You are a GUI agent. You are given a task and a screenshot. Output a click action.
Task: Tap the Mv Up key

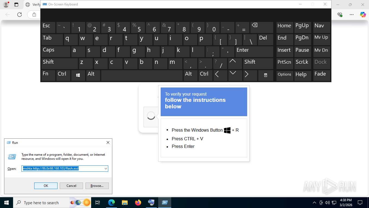322,40
